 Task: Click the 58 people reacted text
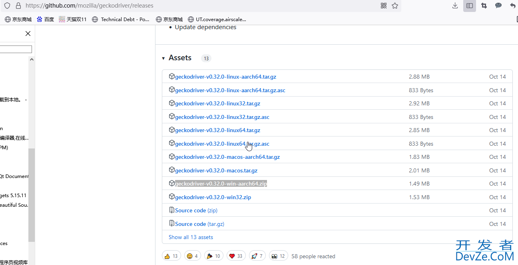[x=313, y=256]
